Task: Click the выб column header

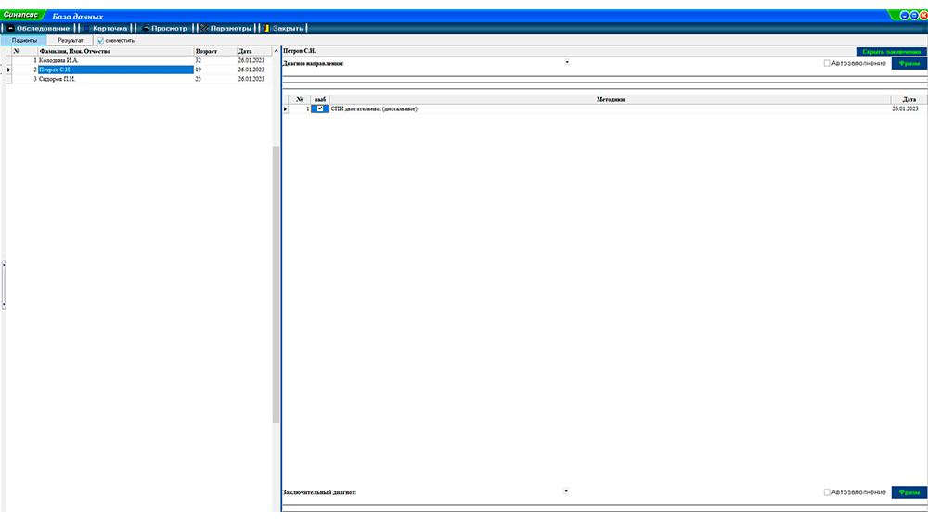Action: (x=320, y=99)
